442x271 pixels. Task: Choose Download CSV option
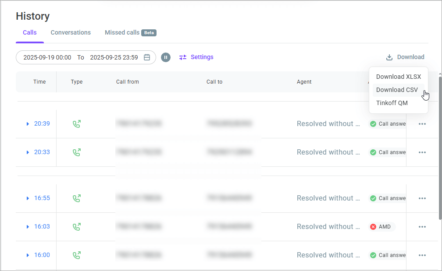[397, 90]
